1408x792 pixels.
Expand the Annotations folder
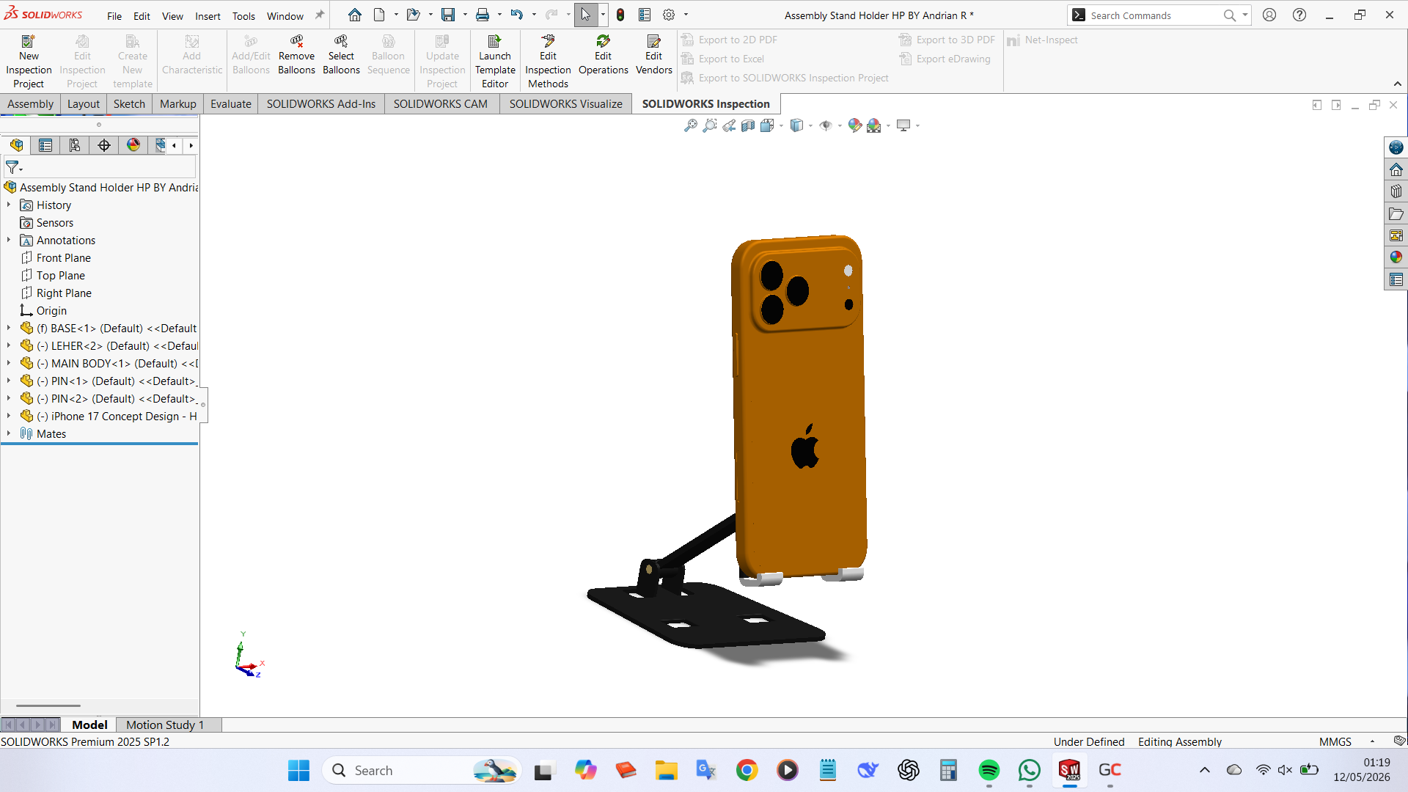[x=9, y=241]
